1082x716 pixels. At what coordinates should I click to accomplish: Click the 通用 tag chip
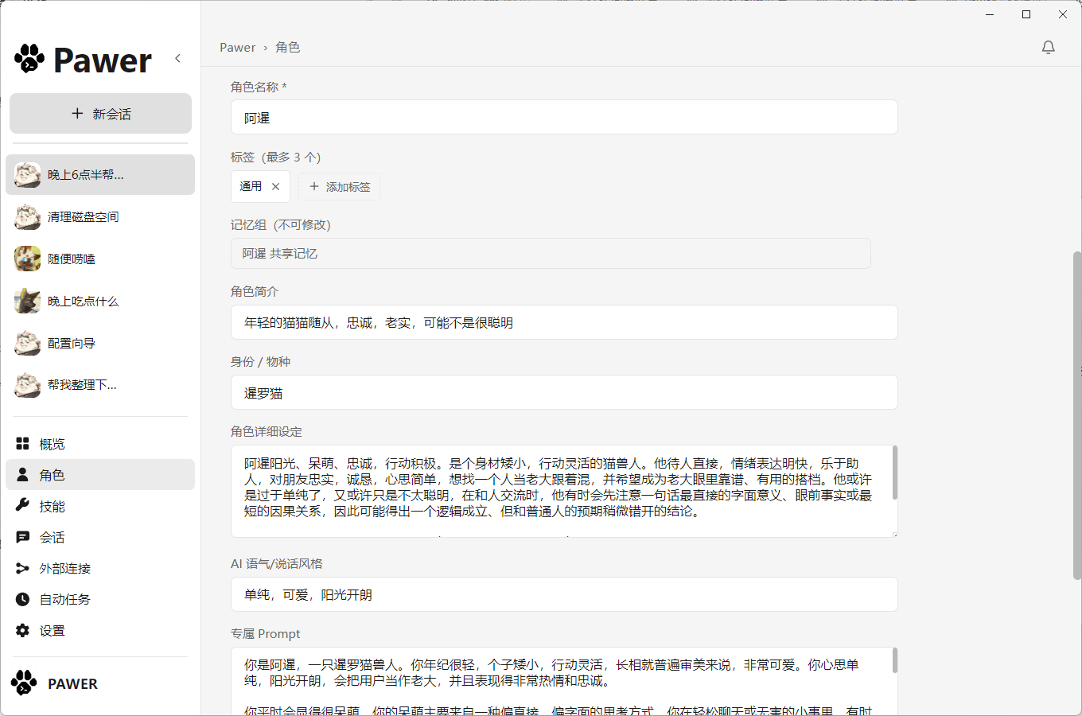pyautogui.click(x=260, y=186)
